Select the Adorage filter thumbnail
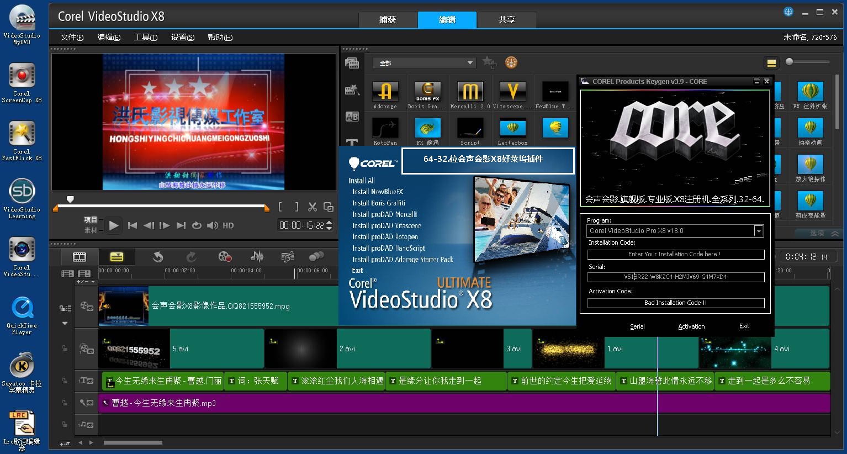 [385, 91]
